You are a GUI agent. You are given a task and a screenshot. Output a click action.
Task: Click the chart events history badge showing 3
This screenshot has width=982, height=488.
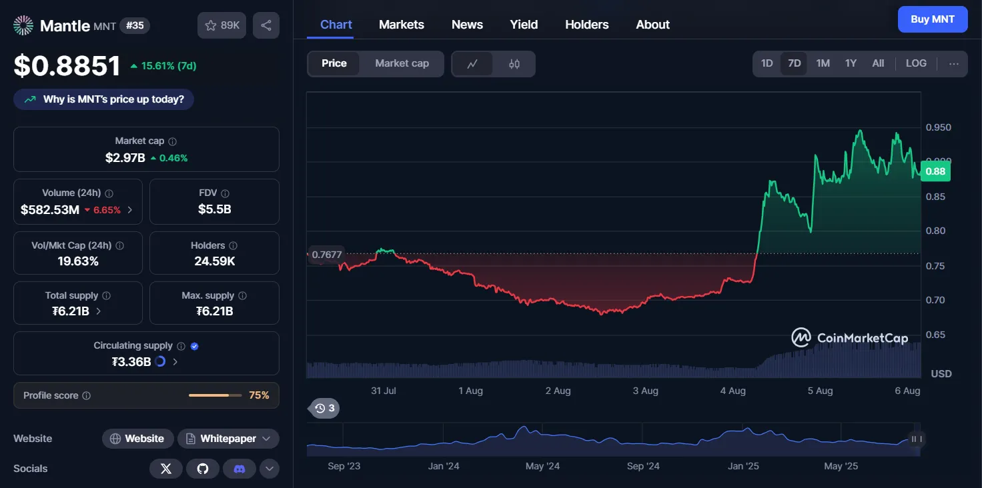click(x=324, y=408)
